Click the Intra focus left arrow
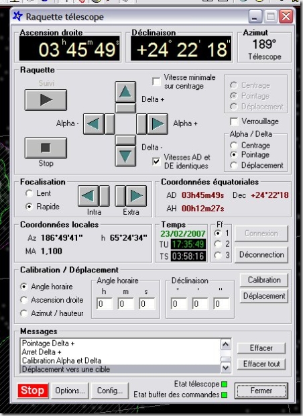303x416 pixels. click(88, 196)
